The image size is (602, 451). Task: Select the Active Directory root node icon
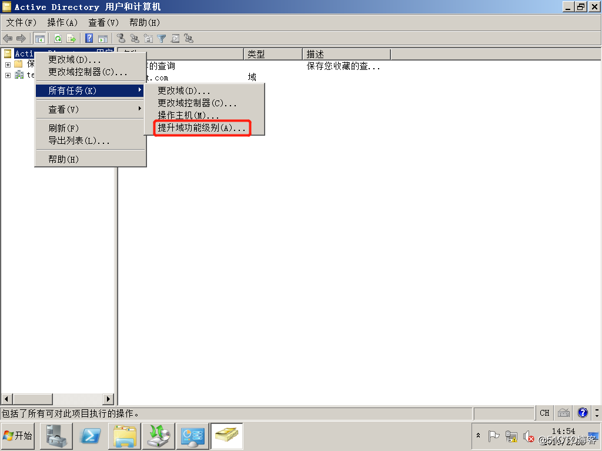click(x=8, y=53)
